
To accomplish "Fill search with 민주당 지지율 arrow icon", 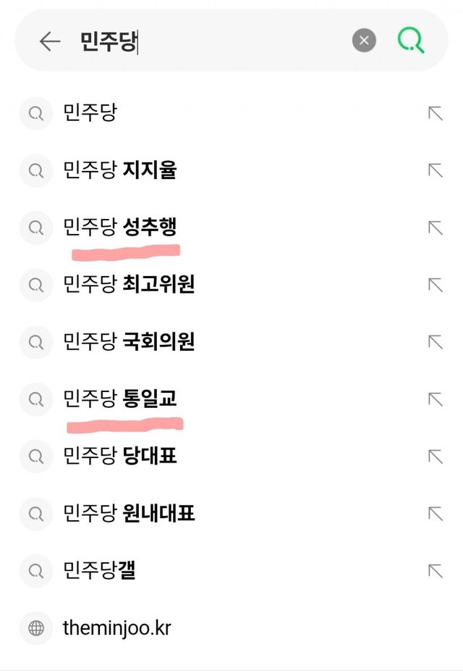I will (x=435, y=170).
